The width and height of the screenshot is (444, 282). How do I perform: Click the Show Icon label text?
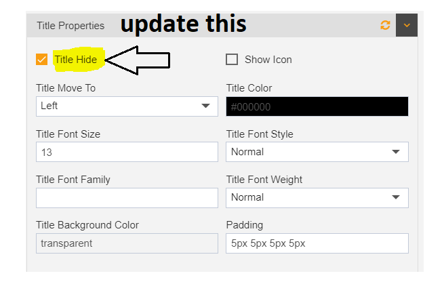[x=268, y=60]
